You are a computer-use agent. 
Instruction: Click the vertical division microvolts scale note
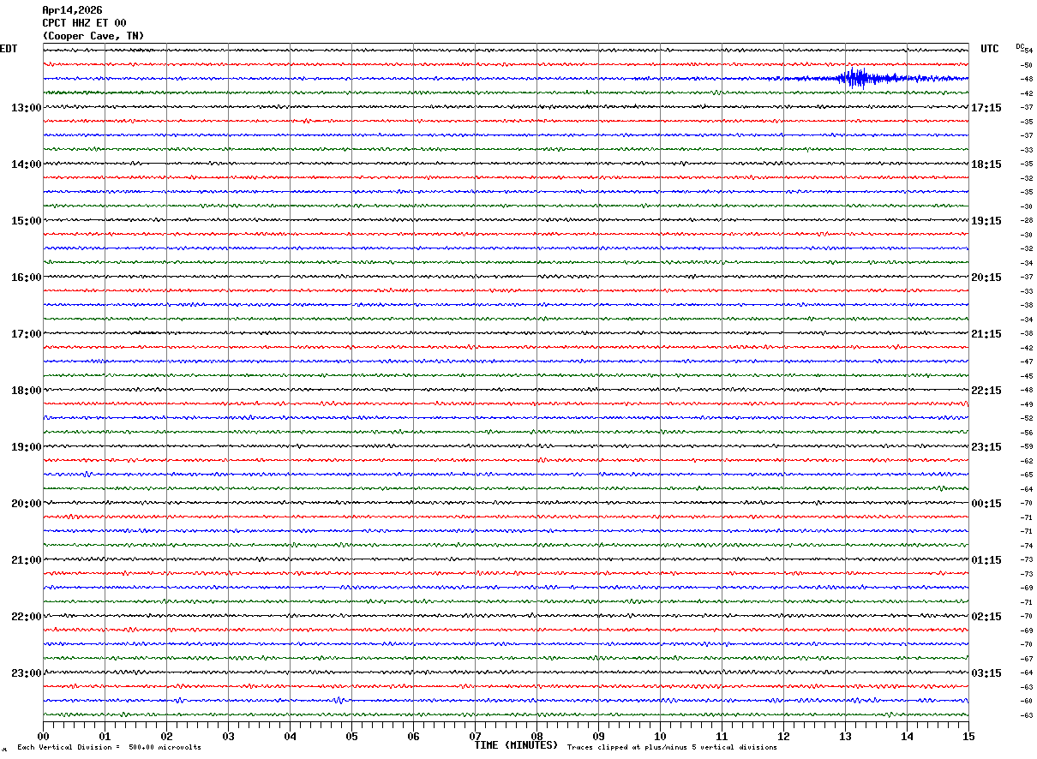109,748
